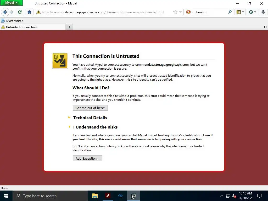Go back one page
This screenshot has width=268, height=201.
click(5, 12)
